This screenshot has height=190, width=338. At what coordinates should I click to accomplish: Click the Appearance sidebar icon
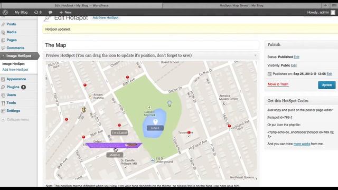click(x=3, y=79)
